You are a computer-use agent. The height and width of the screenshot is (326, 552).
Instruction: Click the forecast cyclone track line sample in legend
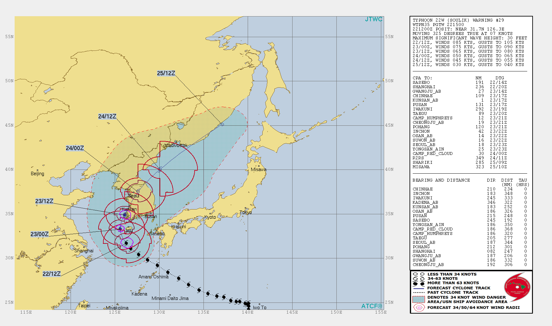click(x=418, y=288)
